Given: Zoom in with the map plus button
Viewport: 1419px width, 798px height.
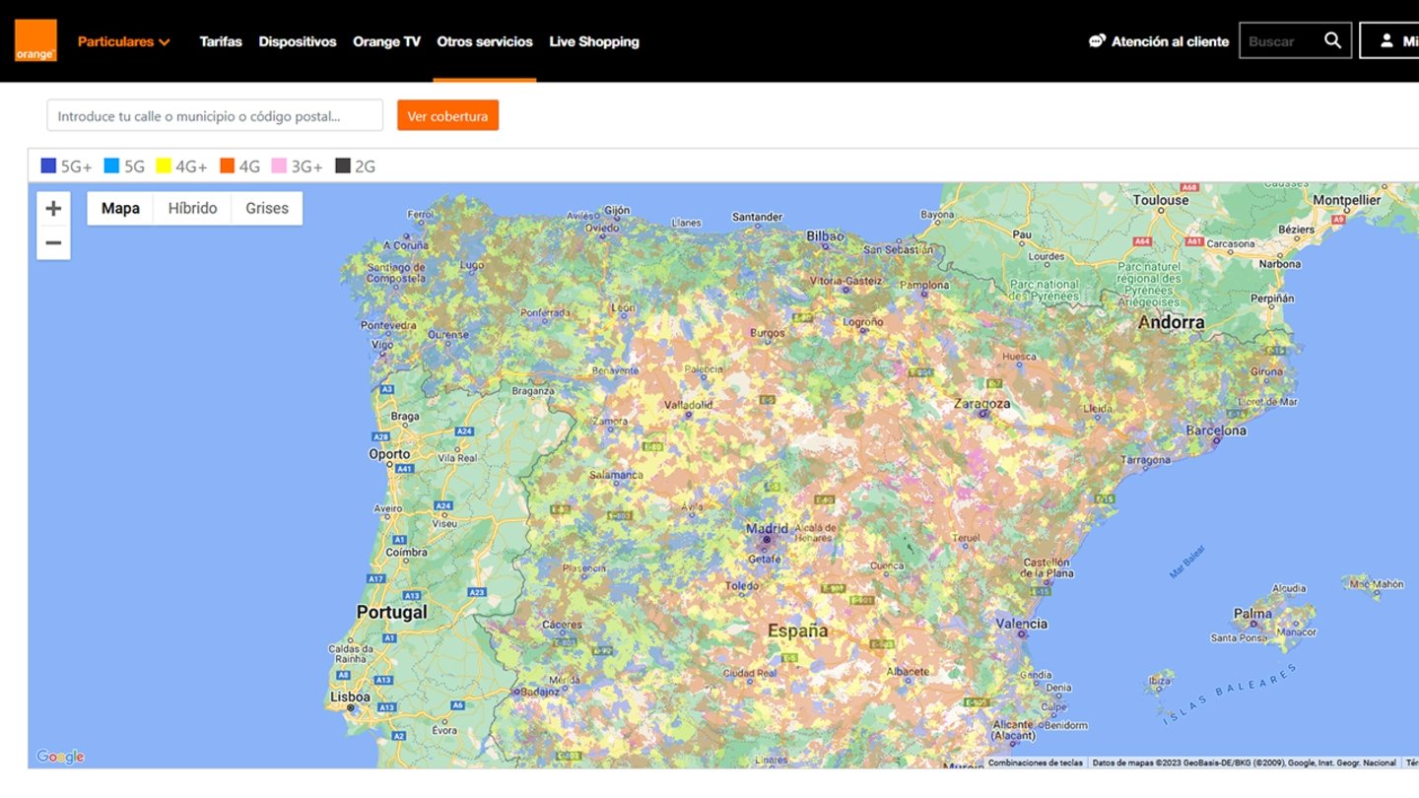Looking at the screenshot, I should [53, 208].
